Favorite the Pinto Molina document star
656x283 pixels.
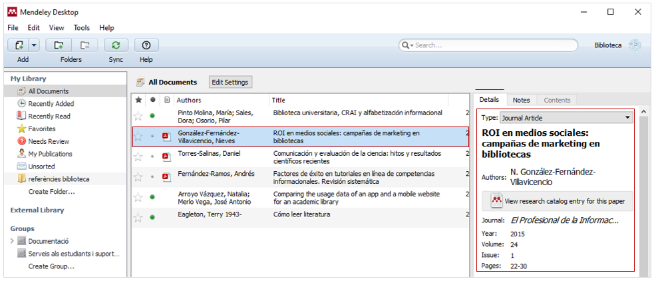[x=138, y=116]
